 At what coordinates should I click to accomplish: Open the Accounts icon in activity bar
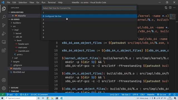tap(4, 80)
